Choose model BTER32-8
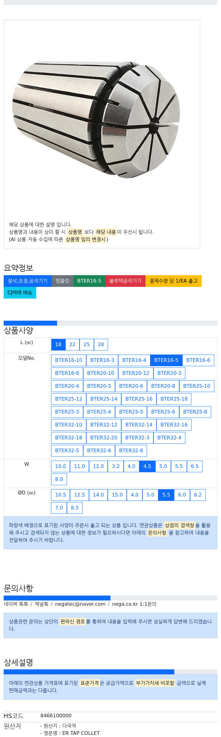The height and width of the screenshot is (737, 221). tap(131, 450)
